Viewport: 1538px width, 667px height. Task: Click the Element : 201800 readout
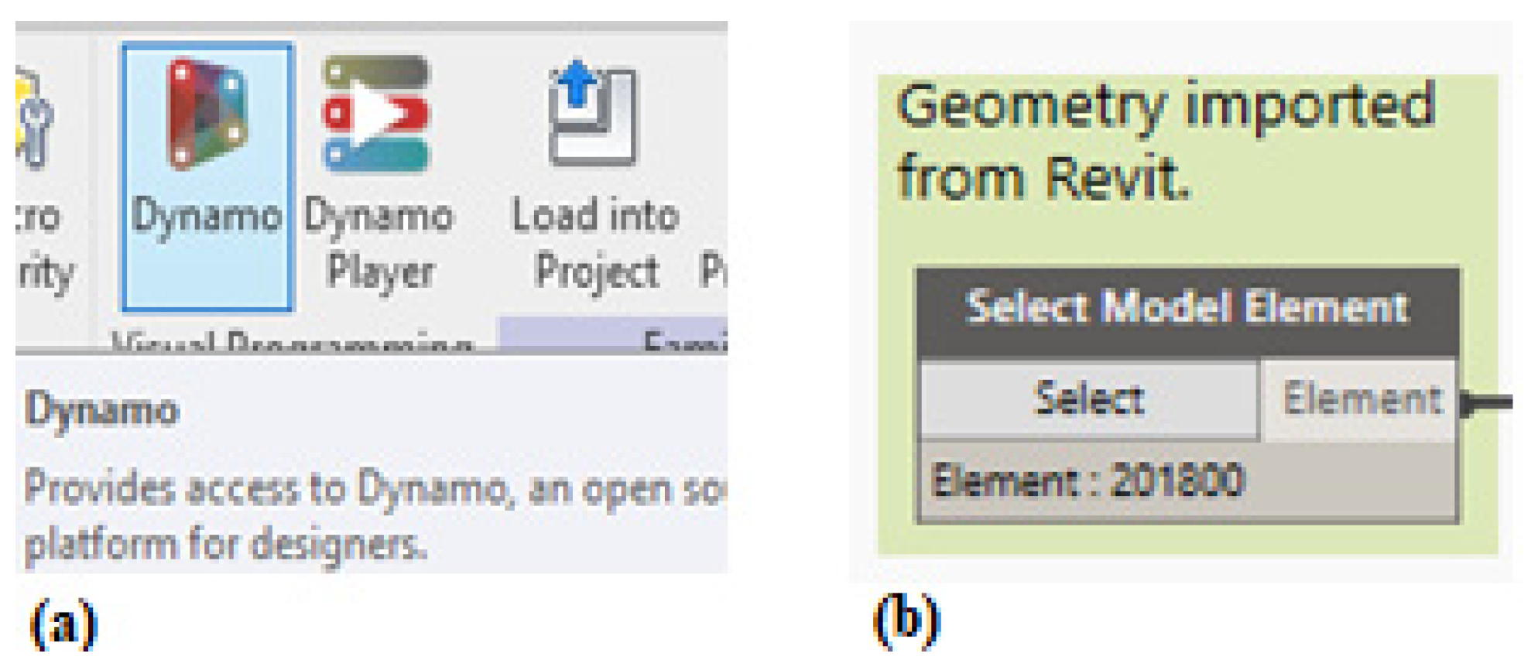coord(1088,481)
